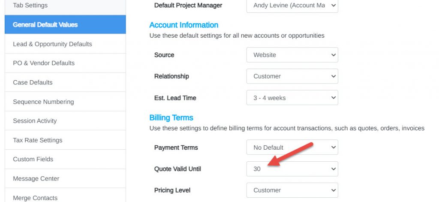
Task: Expand the Payment Terms dropdown
Action: [x=292, y=148]
